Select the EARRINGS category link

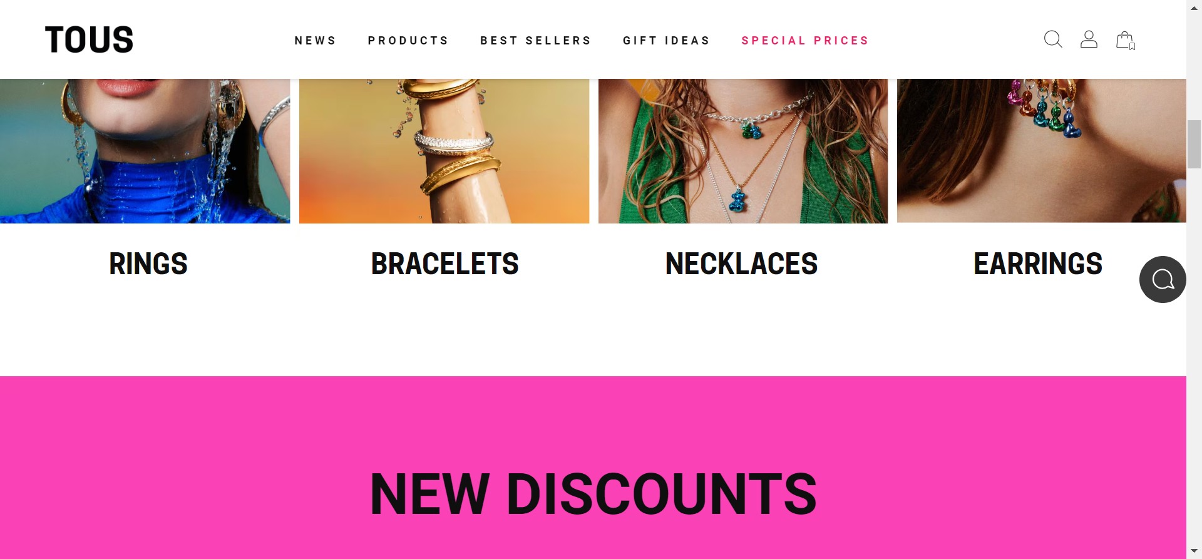coord(1038,264)
